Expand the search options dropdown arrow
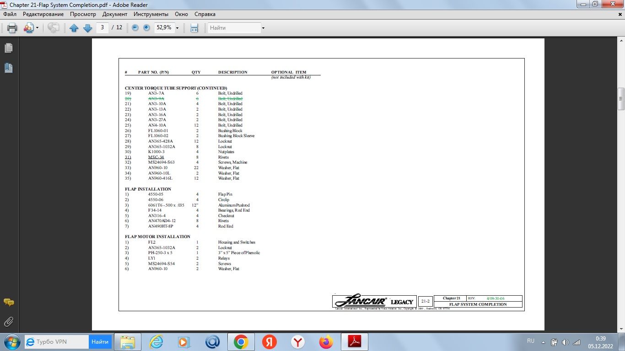The width and height of the screenshot is (625, 351). [x=263, y=28]
